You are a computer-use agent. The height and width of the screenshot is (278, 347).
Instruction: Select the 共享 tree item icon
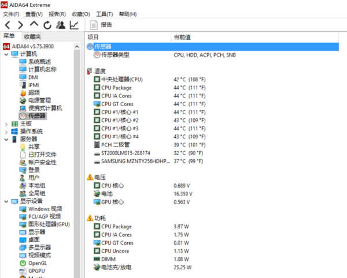coord(23,146)
